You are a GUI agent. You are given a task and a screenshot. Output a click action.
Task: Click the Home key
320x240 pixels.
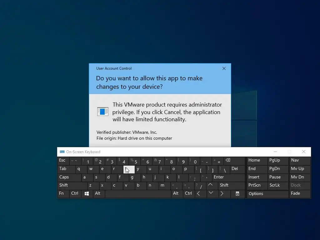point(257,161)
